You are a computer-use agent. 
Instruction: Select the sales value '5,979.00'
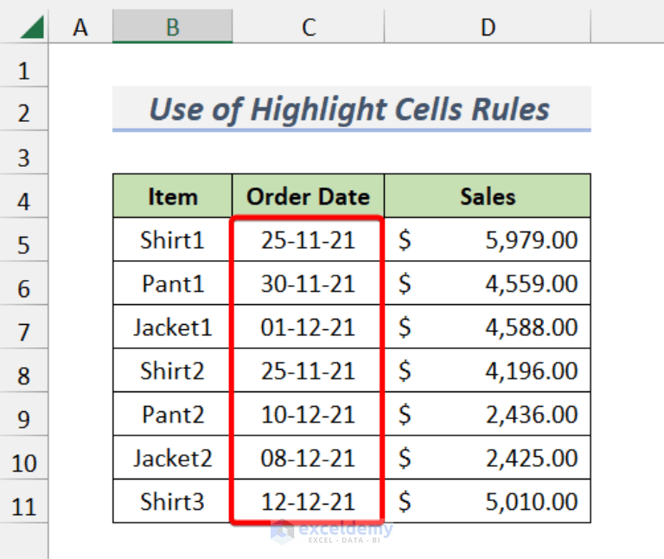pyautogui.click(x=488, y=240)
